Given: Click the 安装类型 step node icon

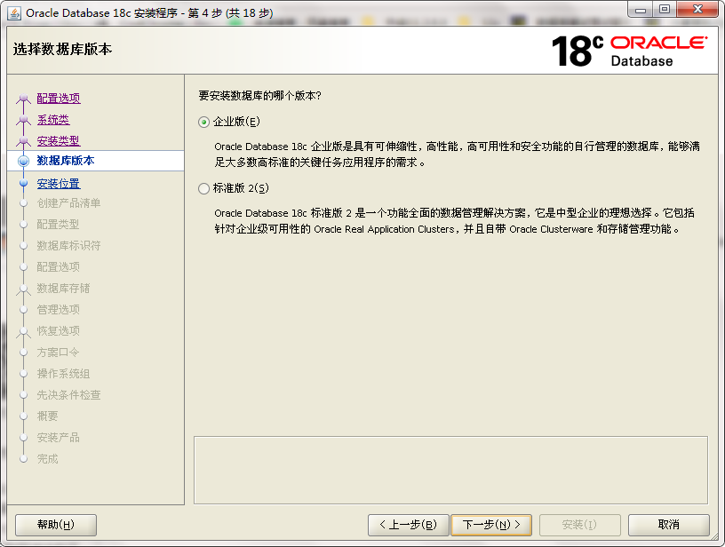Looking at the screenshot, I should point(24,140).
